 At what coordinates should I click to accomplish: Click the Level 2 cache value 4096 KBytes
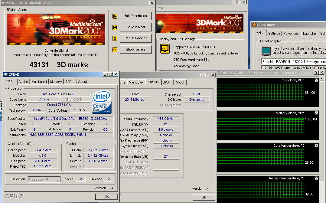pyautogui.click(x=98, y=161)
